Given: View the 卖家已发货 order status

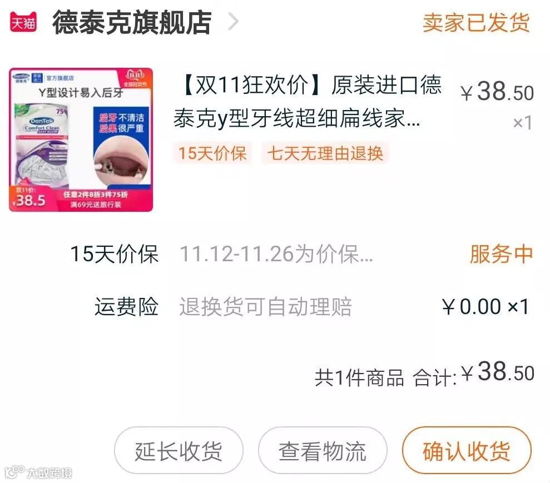Looking at the screenshot, I should coord(476,22).
